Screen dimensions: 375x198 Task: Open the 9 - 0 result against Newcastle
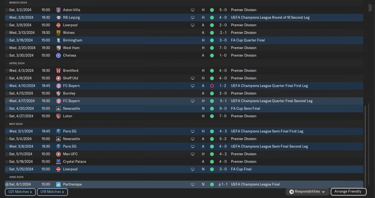click(x=223, y=109)
